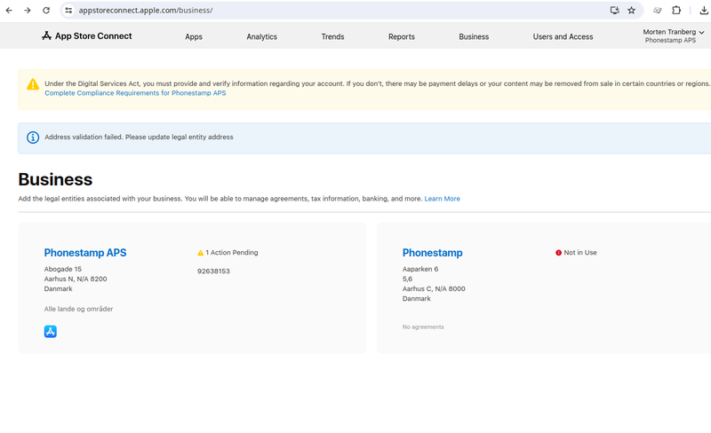Go forward with the browser forward arrow
The height and width of the screenshot is (433, 711).
tap(28, 10)
